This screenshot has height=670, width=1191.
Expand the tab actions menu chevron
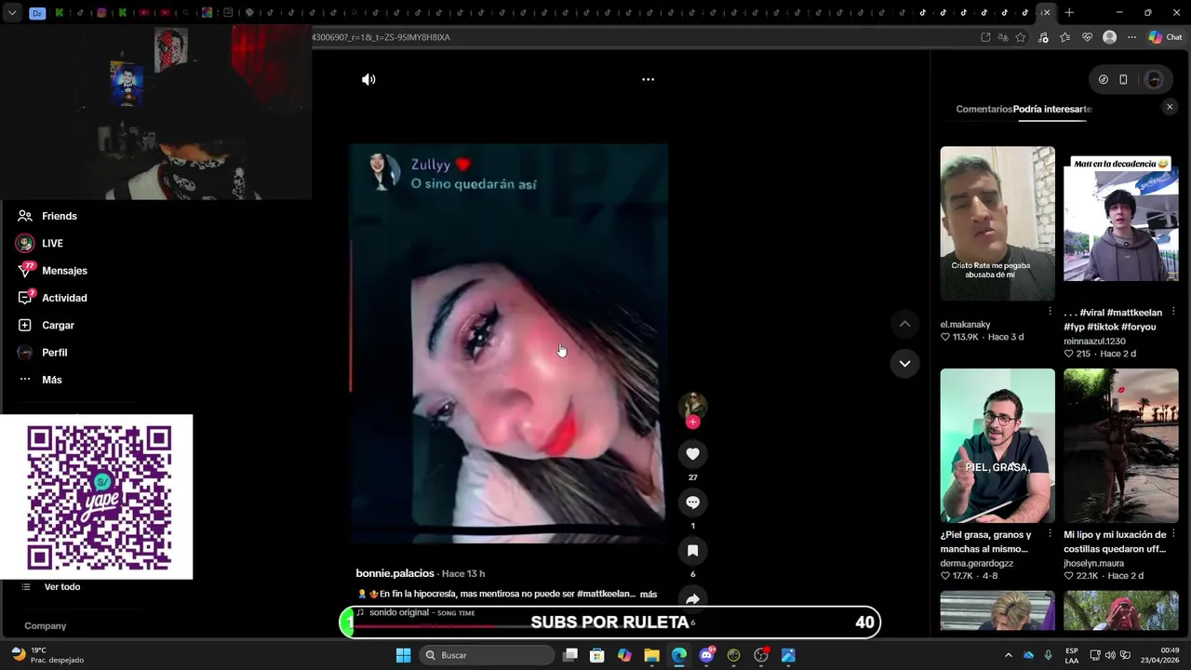point(11,13)
